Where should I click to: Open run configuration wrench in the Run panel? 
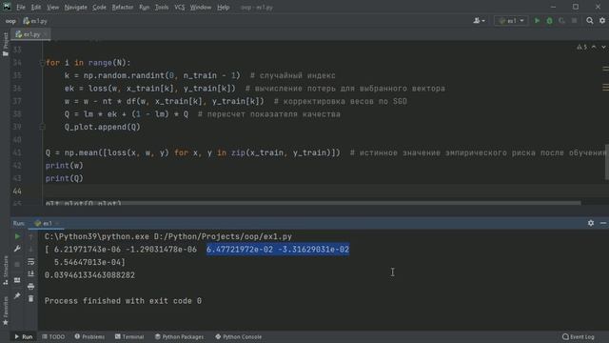[x=17, y=249]
